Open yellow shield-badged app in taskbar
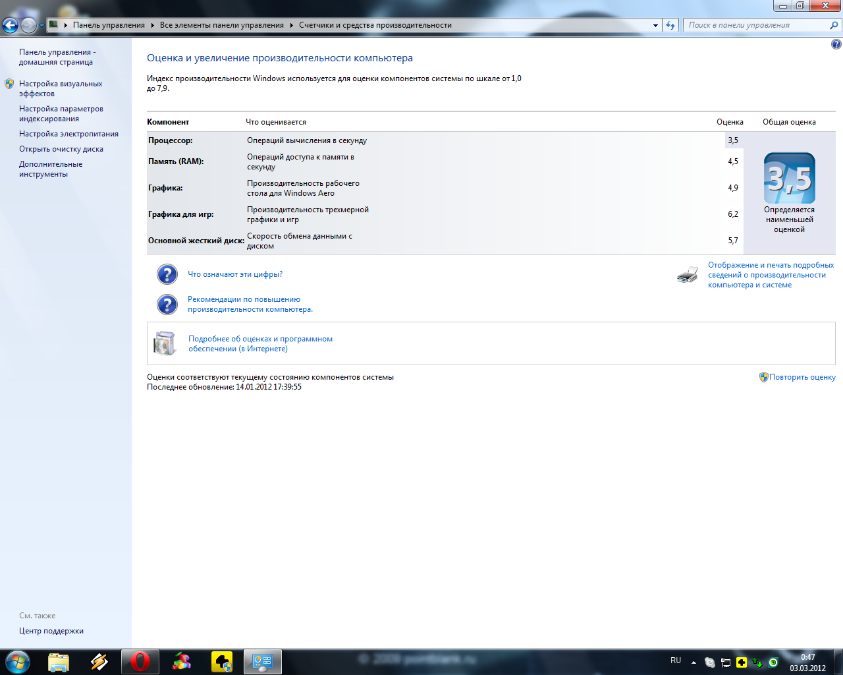 coord(223,662)
